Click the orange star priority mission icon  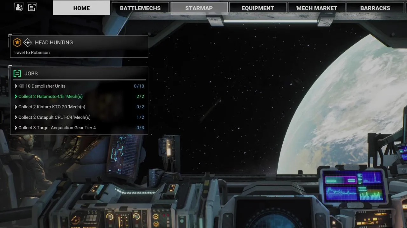17,42
